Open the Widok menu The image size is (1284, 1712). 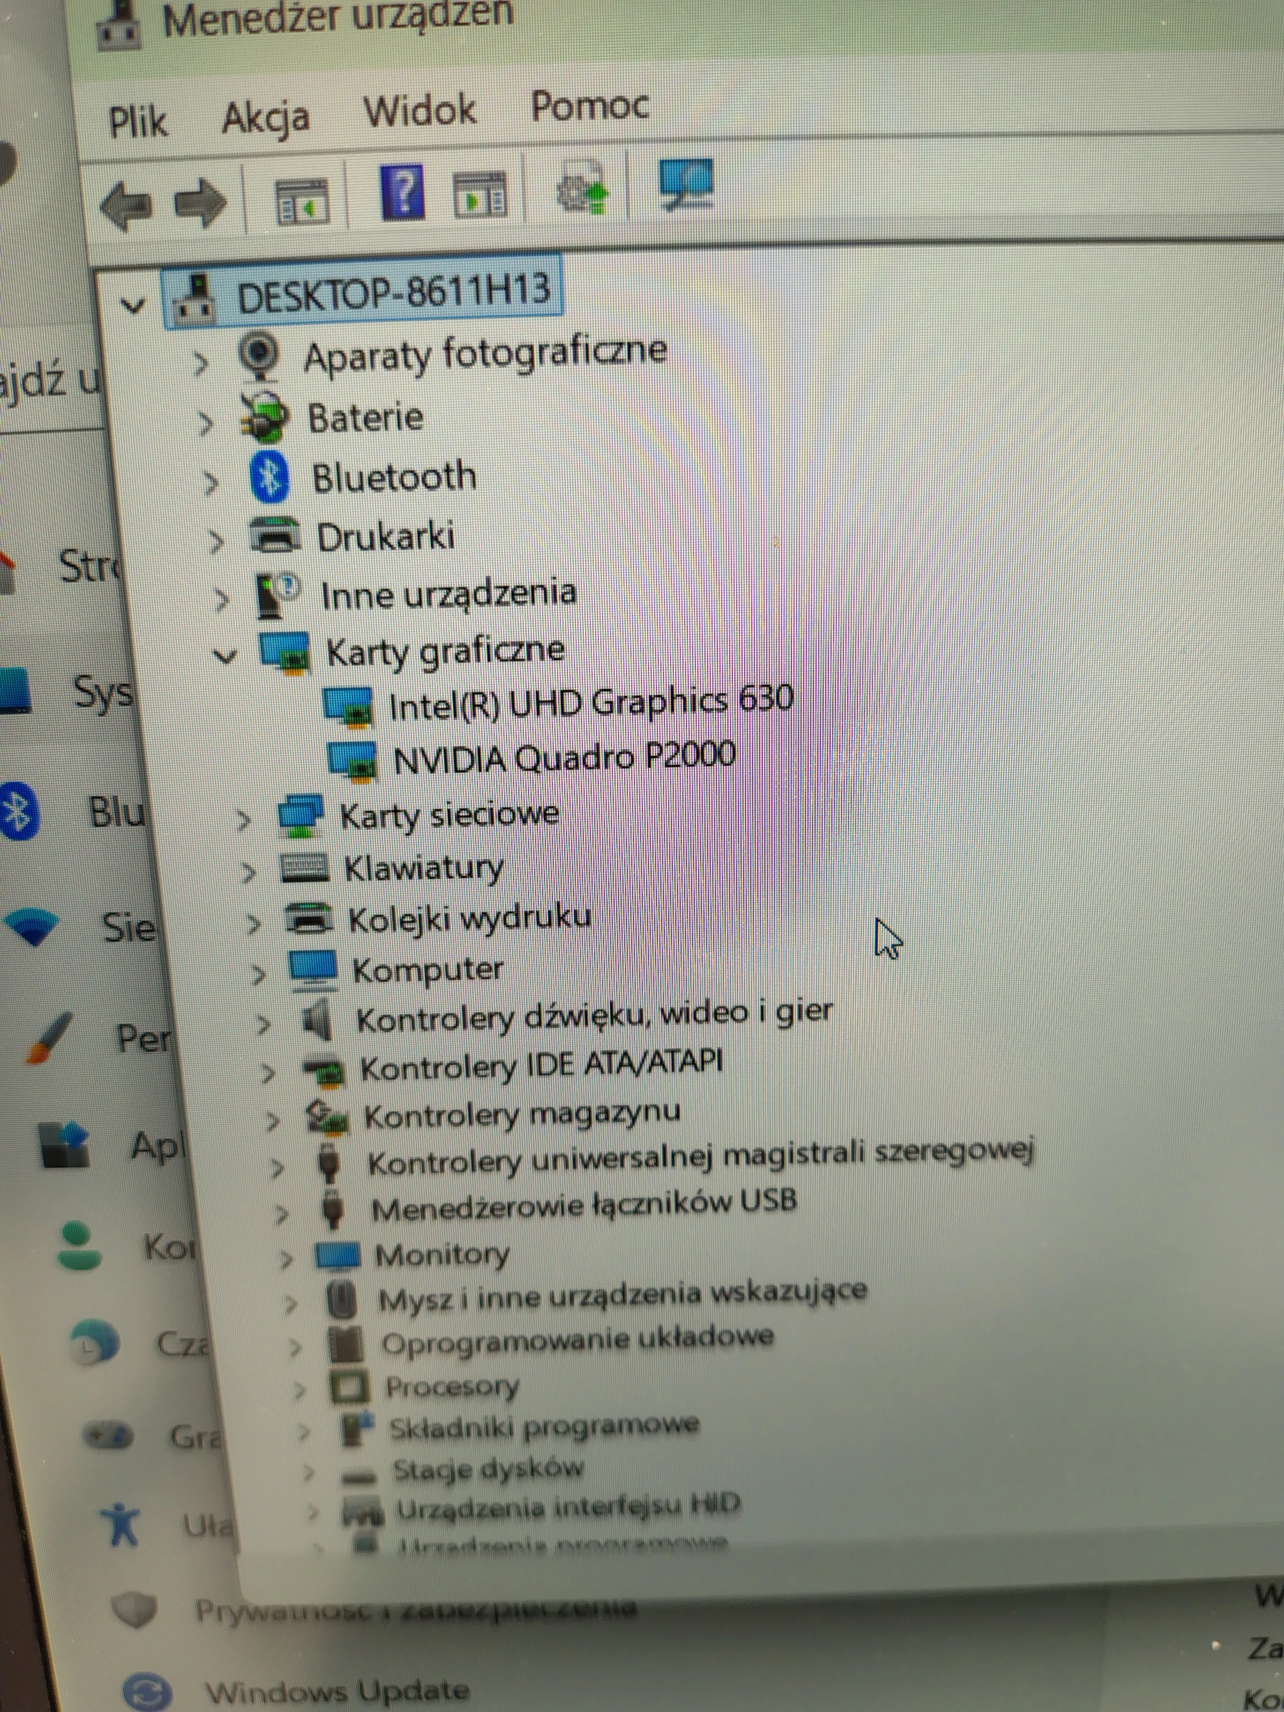pyautogui.click(x=420, y=110)
